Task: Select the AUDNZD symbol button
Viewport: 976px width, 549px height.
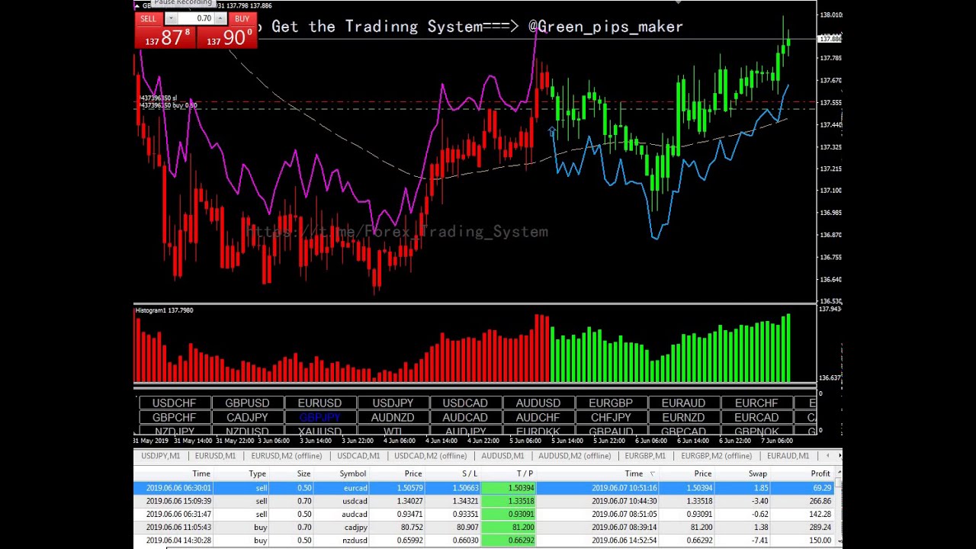Action: click(393, 417)
